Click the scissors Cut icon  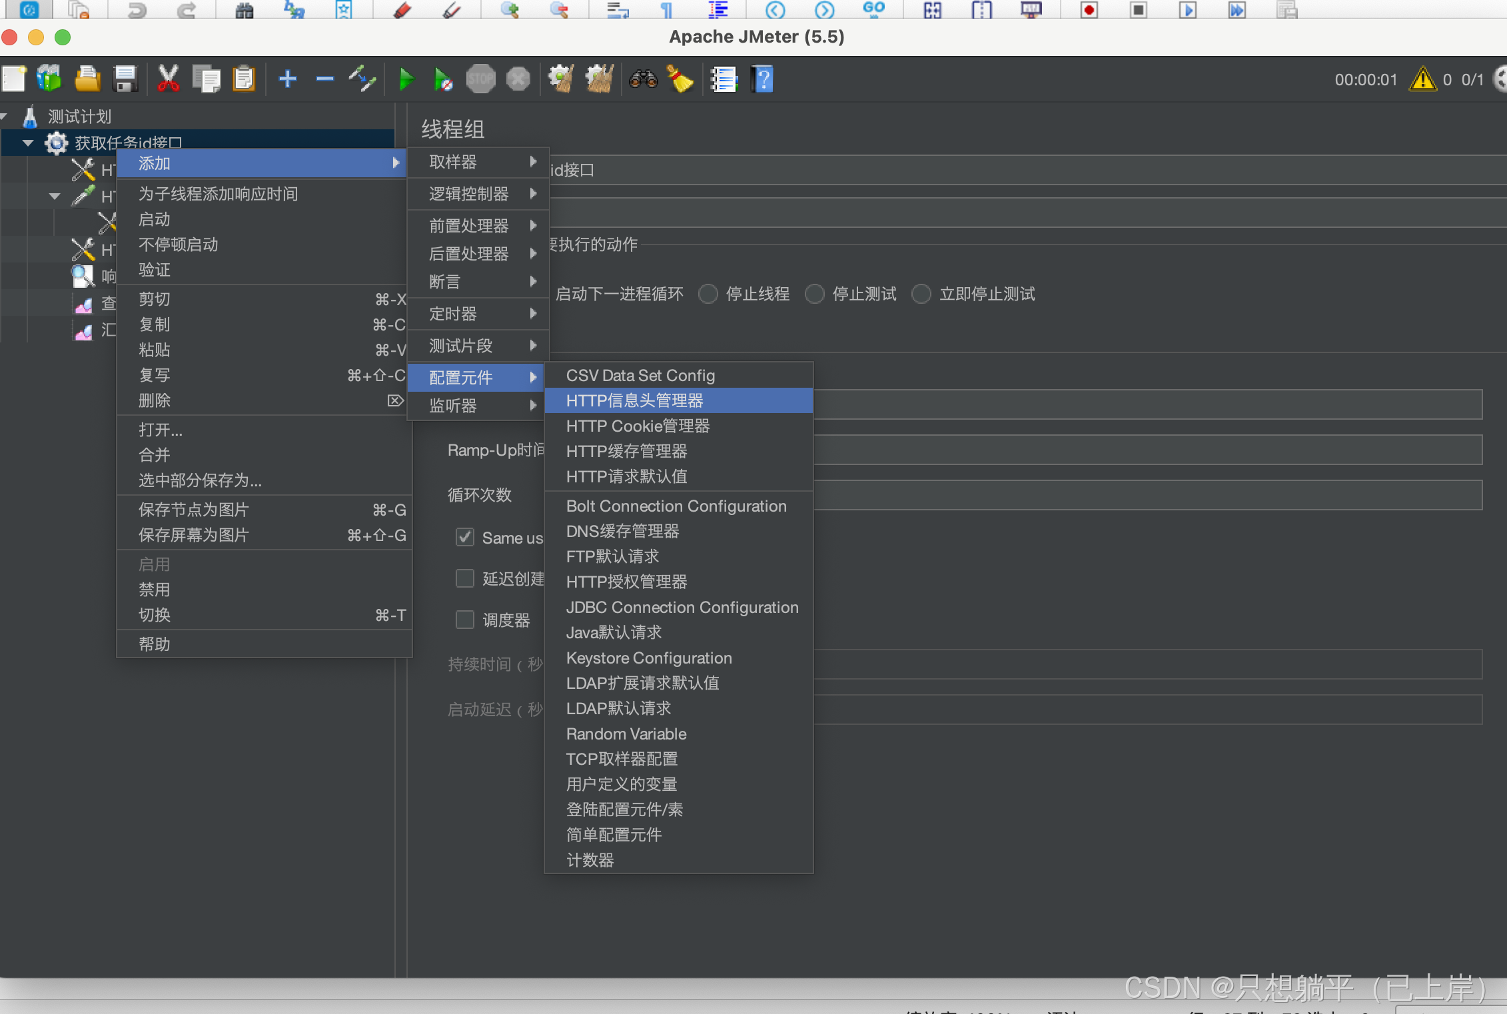tap(168, 79)
